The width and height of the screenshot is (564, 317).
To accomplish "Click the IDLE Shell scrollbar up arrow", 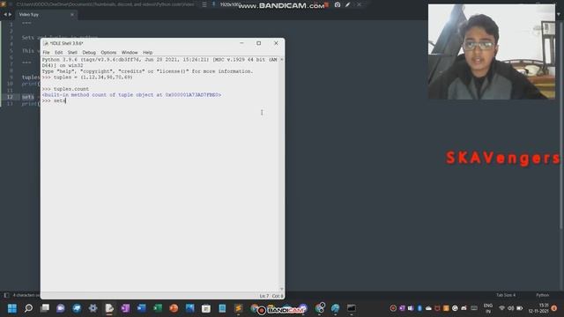I will point(282,59).
